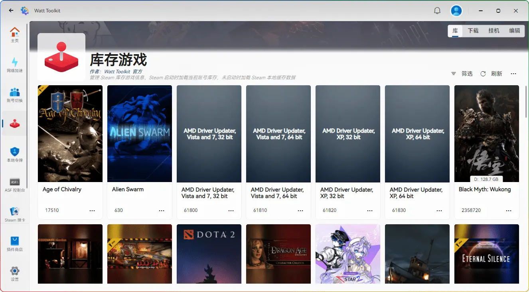This screenshot has height=292, width=529.
Task: Select the dark ship game cover
Action: point(417,254)
